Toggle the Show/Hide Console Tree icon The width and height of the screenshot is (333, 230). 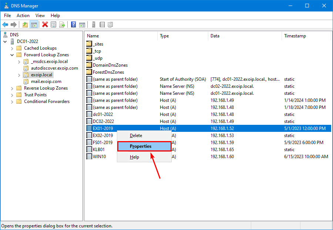[34, 25]
